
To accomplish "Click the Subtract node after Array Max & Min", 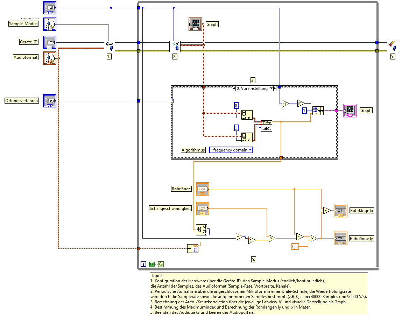I will [239, 237].
